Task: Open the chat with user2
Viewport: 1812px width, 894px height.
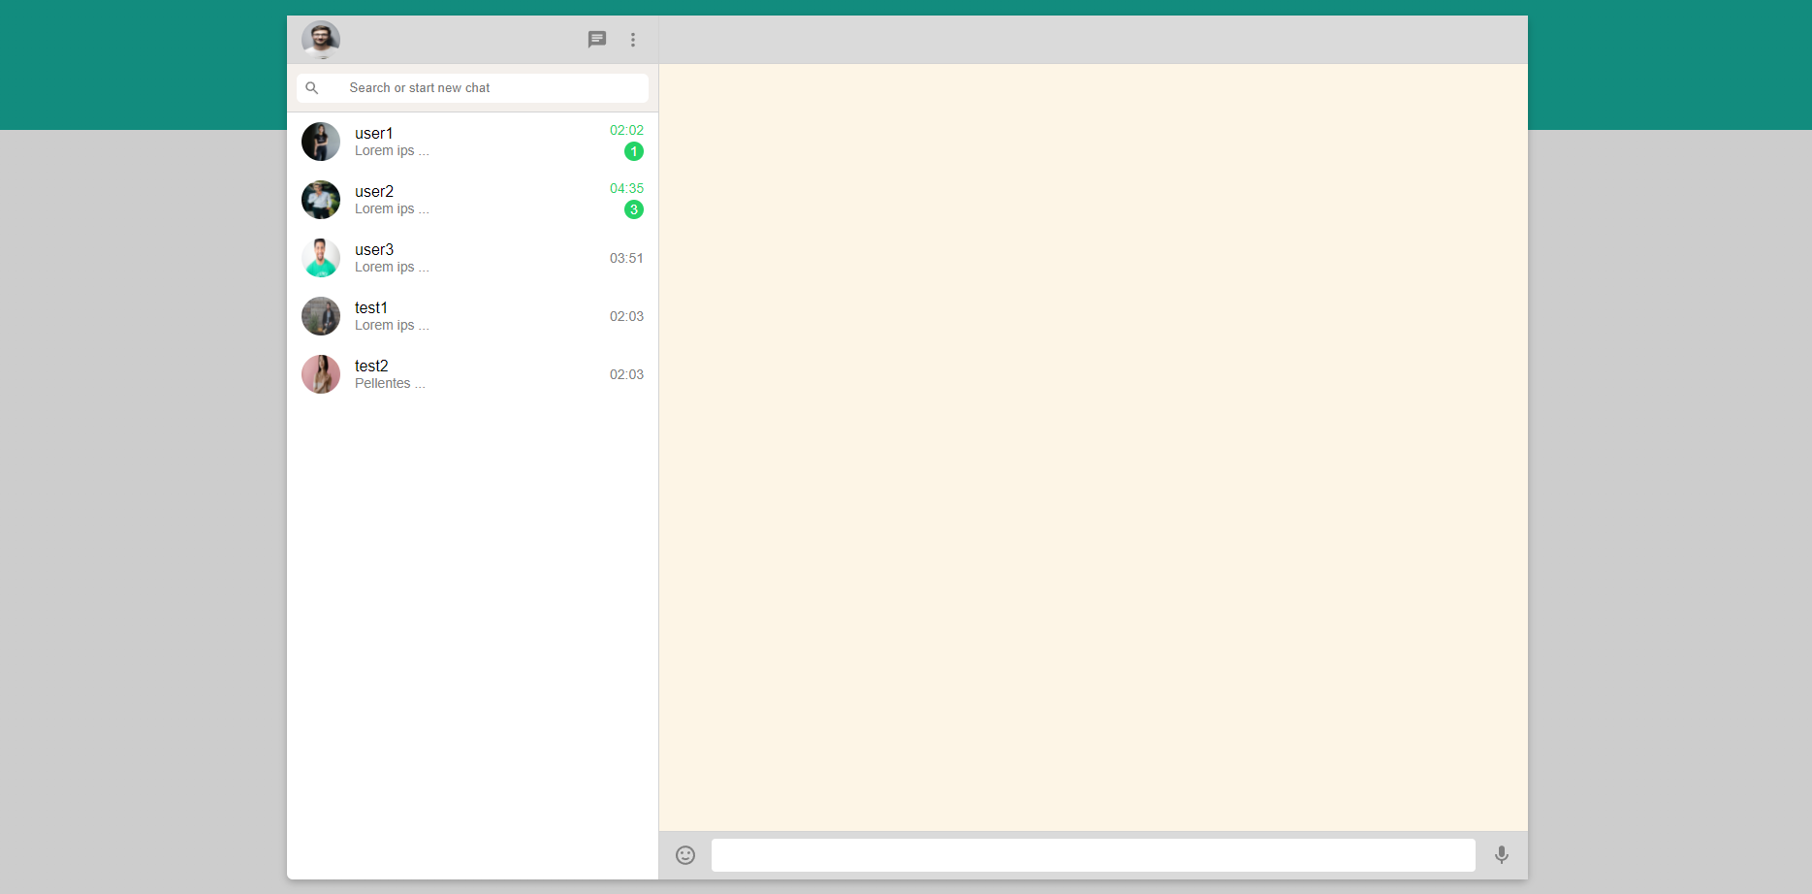Action: (x=465, y=200)
